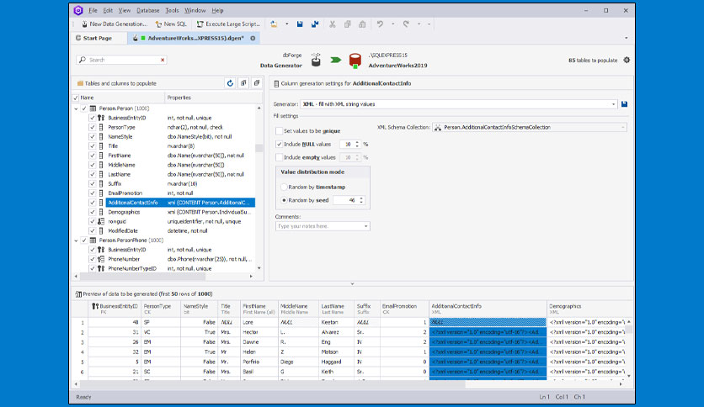Click into the Search input field

coord(121,60)
